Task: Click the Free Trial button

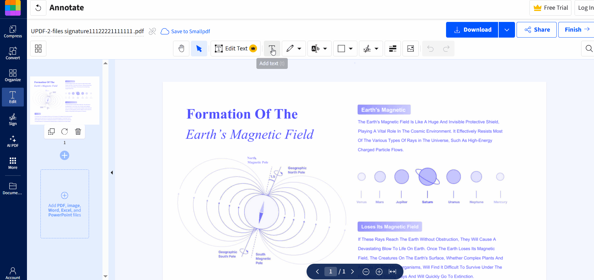Action: tap(551, 8)
